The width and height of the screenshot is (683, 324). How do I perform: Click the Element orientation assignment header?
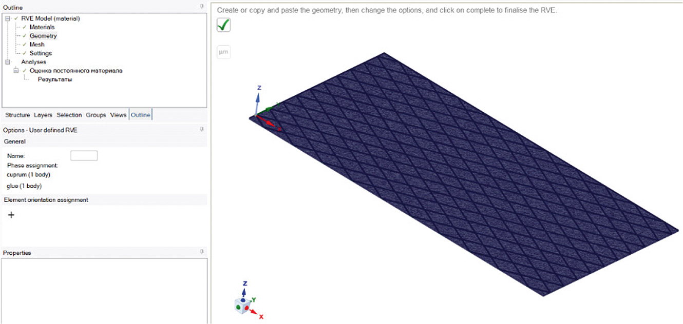(x=104, y=200)
